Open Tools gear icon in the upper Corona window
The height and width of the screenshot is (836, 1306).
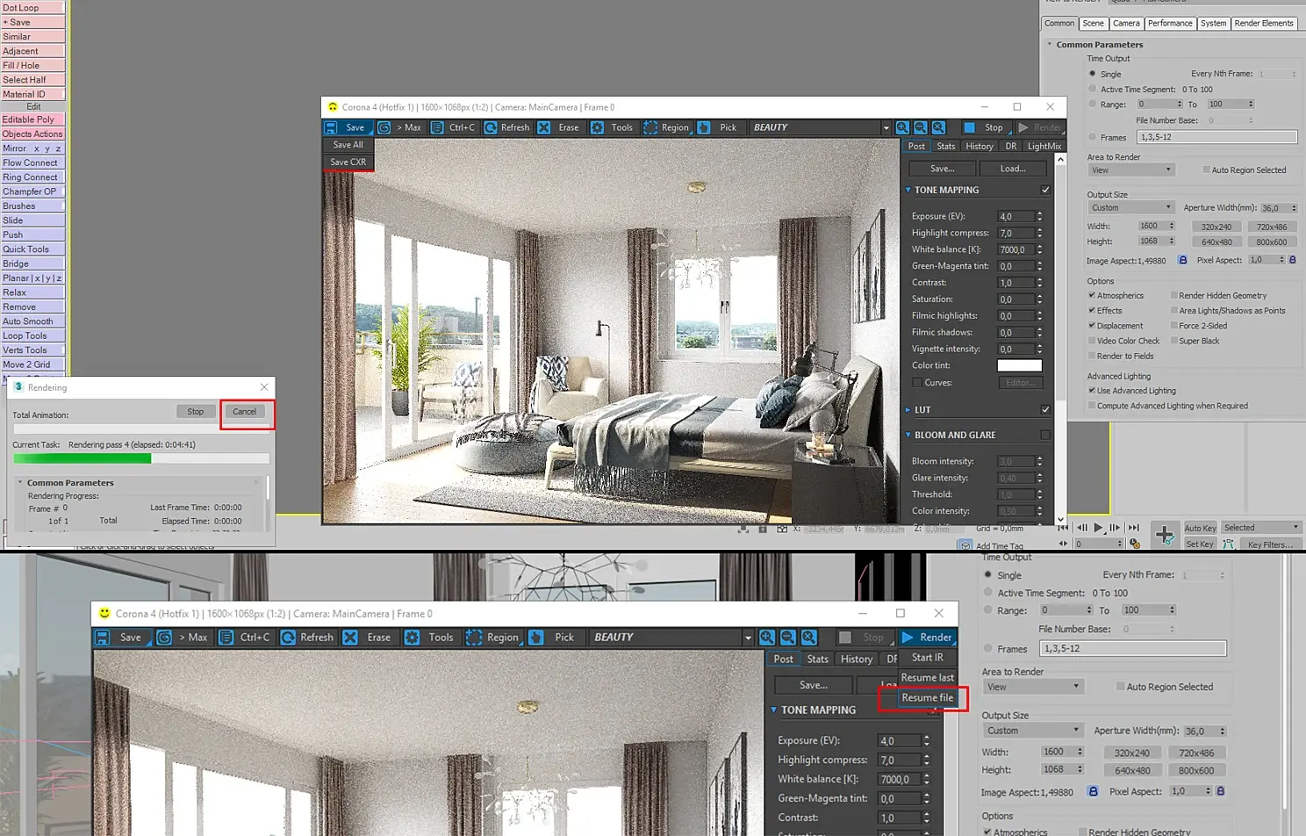point(597,127)
